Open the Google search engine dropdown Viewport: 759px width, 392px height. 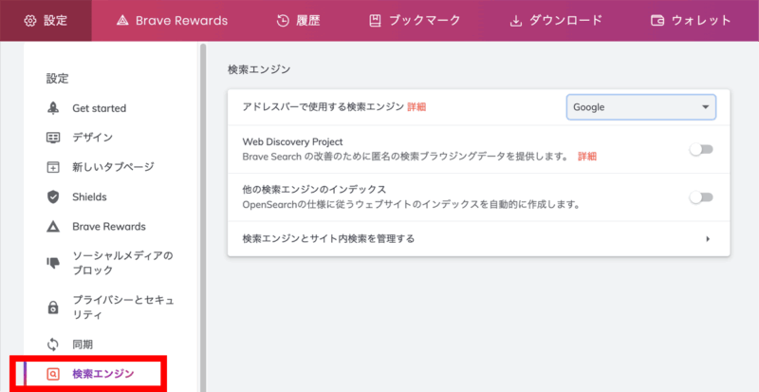pos(640,107)
